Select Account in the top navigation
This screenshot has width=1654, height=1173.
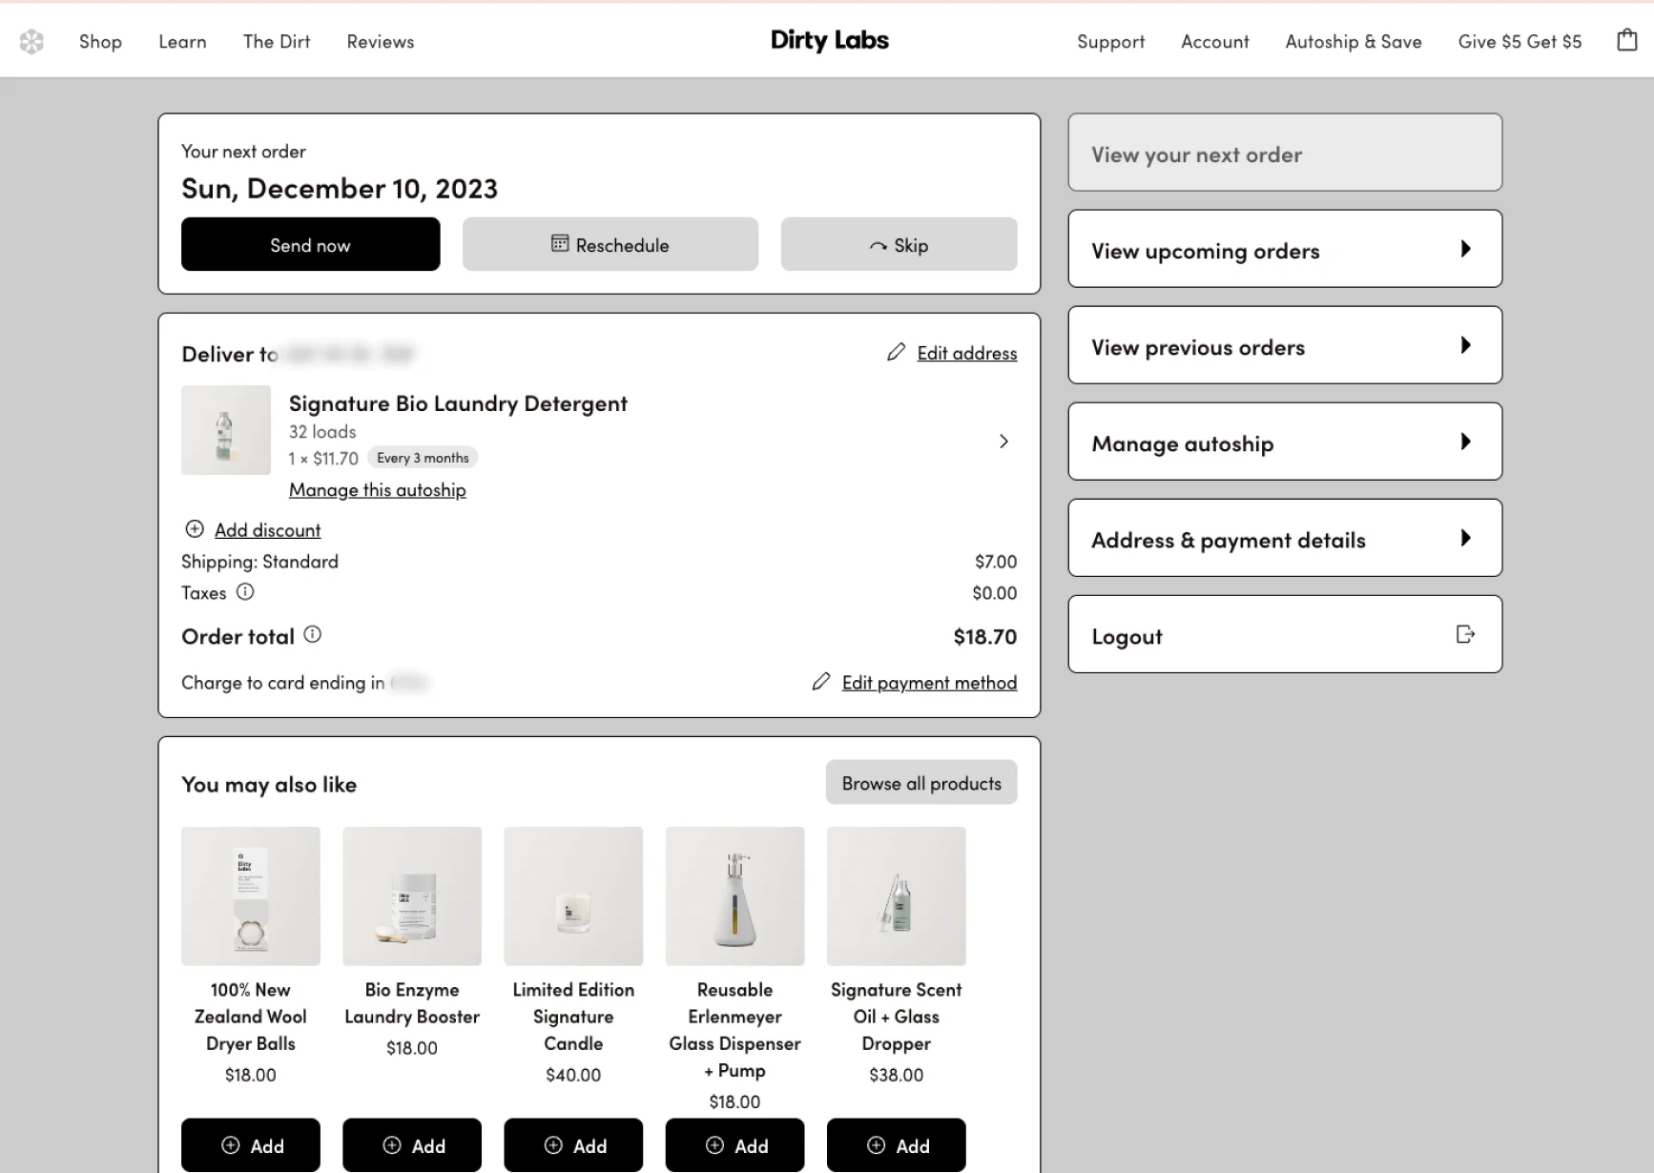(x=1214, y=41)
